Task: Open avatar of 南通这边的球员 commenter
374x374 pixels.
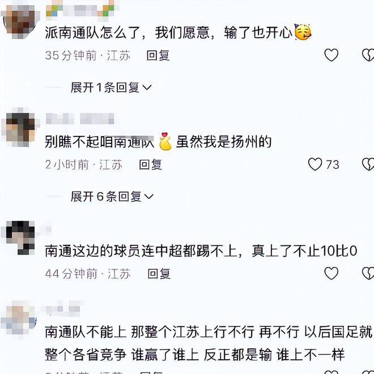Action: (x=20, y=237)
